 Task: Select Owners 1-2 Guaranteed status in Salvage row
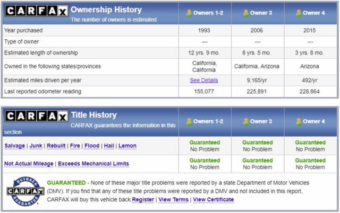point(205,143)
